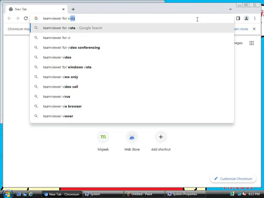The height and width of the screenshot is (198, 264).
Task: Click the New Tab tab title
Action: pyautogui.click(x=21, y=9)
